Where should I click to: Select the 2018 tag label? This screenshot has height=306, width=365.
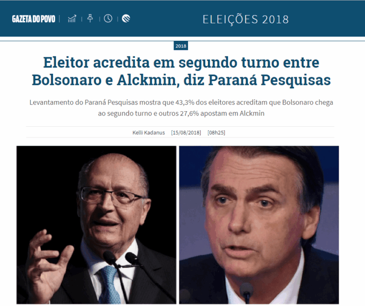point(181,46)
